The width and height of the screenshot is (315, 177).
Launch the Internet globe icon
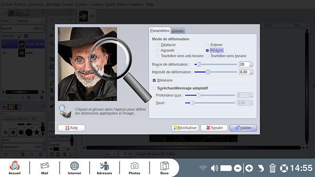tap(74, 168)
